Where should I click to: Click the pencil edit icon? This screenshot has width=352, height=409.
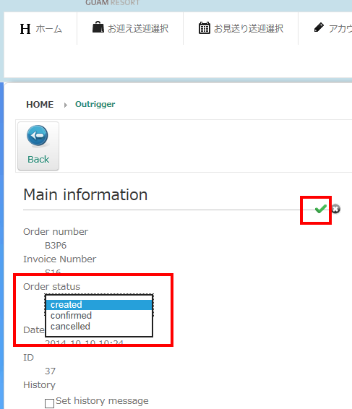click(319, 27)
